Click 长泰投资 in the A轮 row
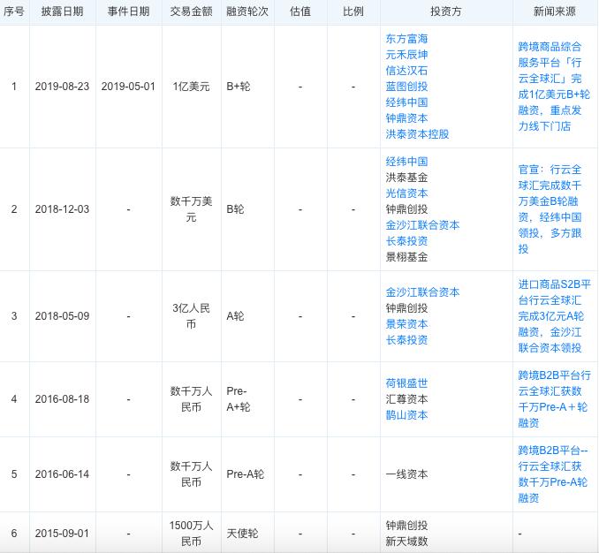 (406, 340)
